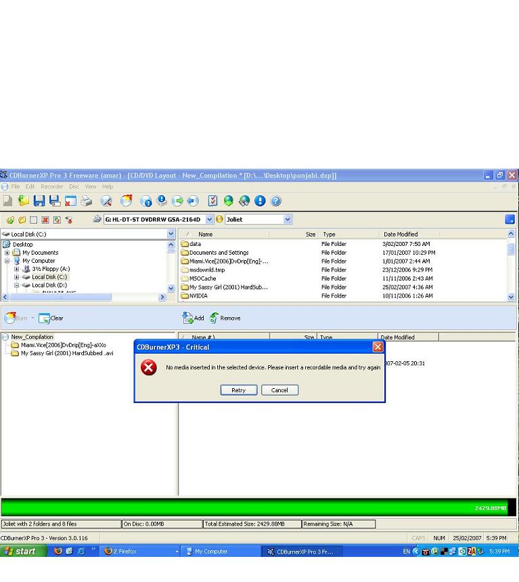Click the select all dashed square icon
The width and height of the screenshot is (519, 582).
click(x=33, y=220)
